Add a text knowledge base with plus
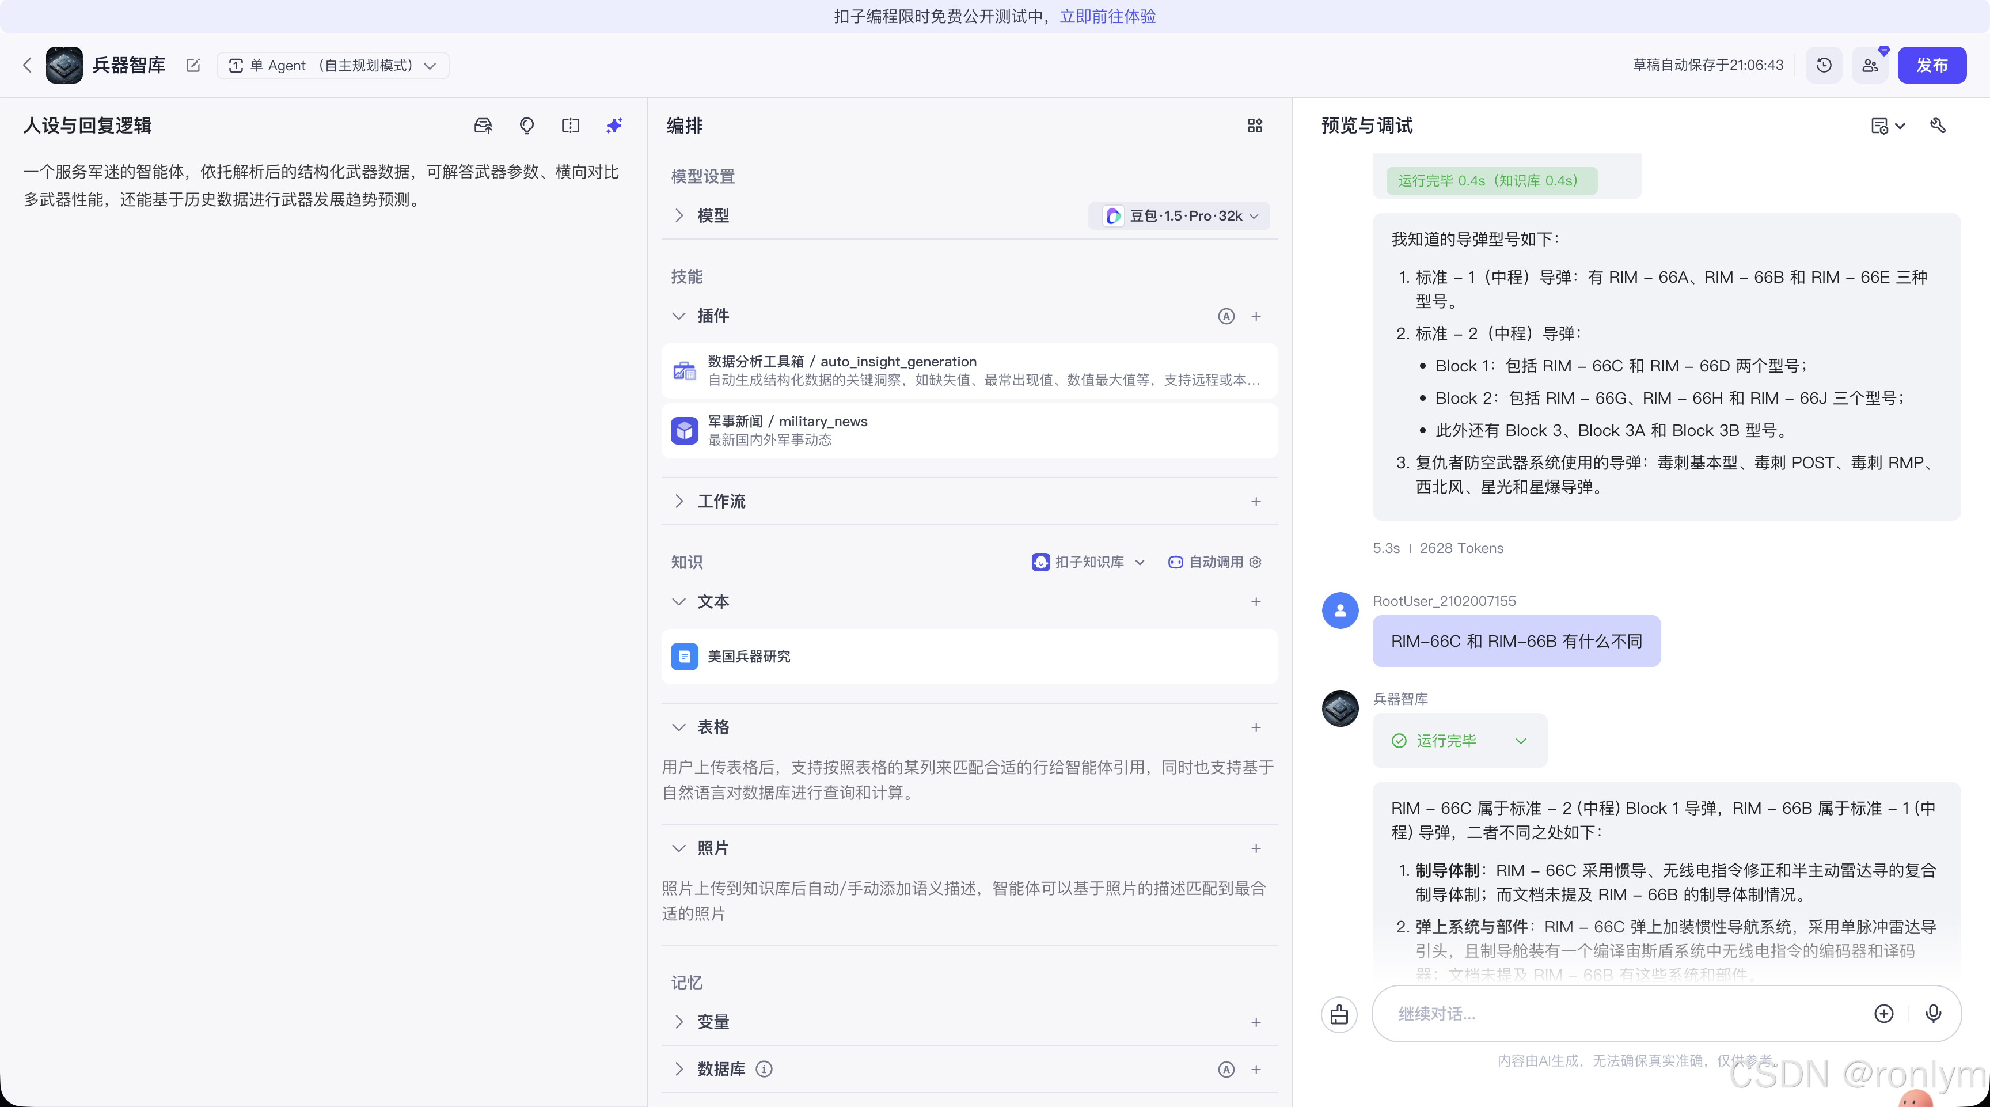This screenshot has width=1990, height=1107. pyautogui.click(x=1256, y=602)
